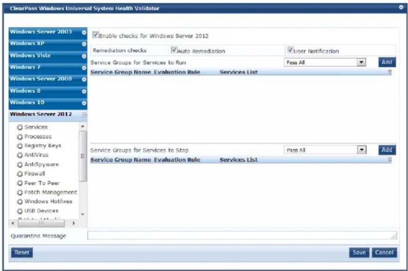The image size is (408, 271).
Task: Select Services in the check list
Action: pyautogui.click(x=36, y=127)
